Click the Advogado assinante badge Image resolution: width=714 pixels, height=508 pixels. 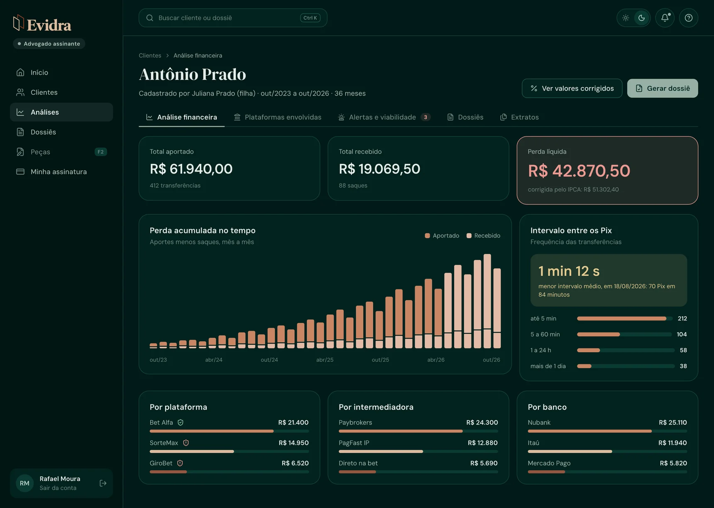49,44
